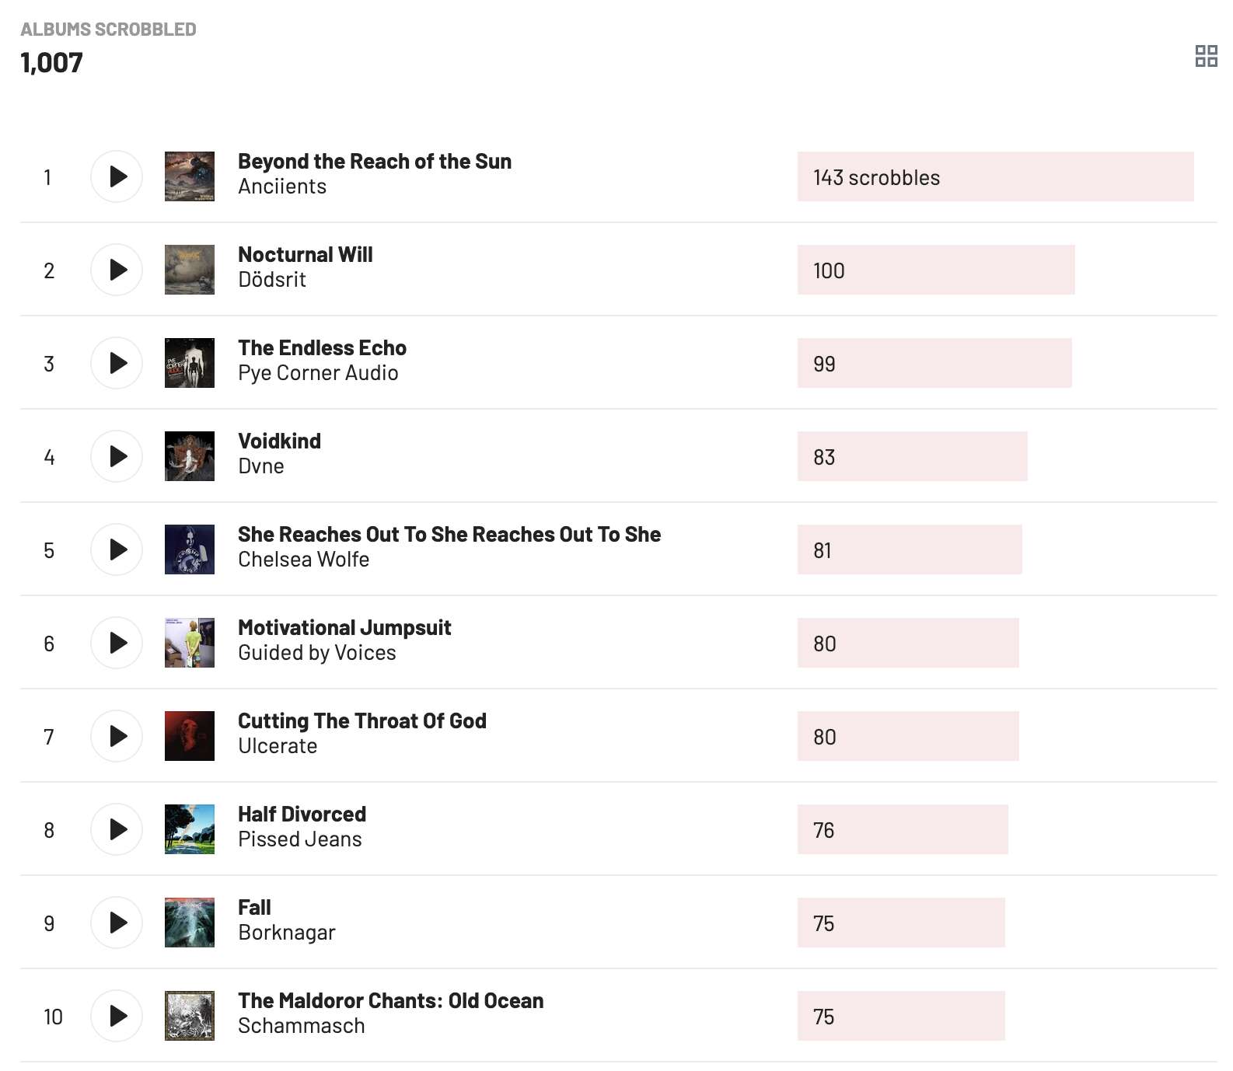The height and width of the screenshot is (1071, 1233).
Task: Open Pye Corner Audio artist page
Action: [x=318, y=373]
